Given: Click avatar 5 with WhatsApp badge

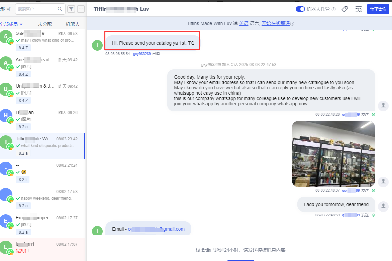Looking at the screenshot, I should (6, 36).
